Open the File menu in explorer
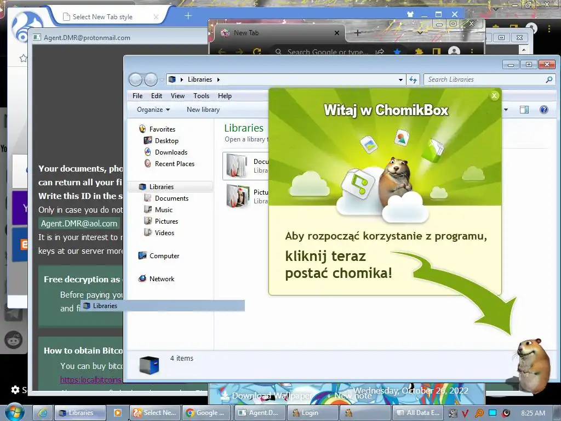The width and height of the screenshot is (561, 421). click(x=138, y=96)
